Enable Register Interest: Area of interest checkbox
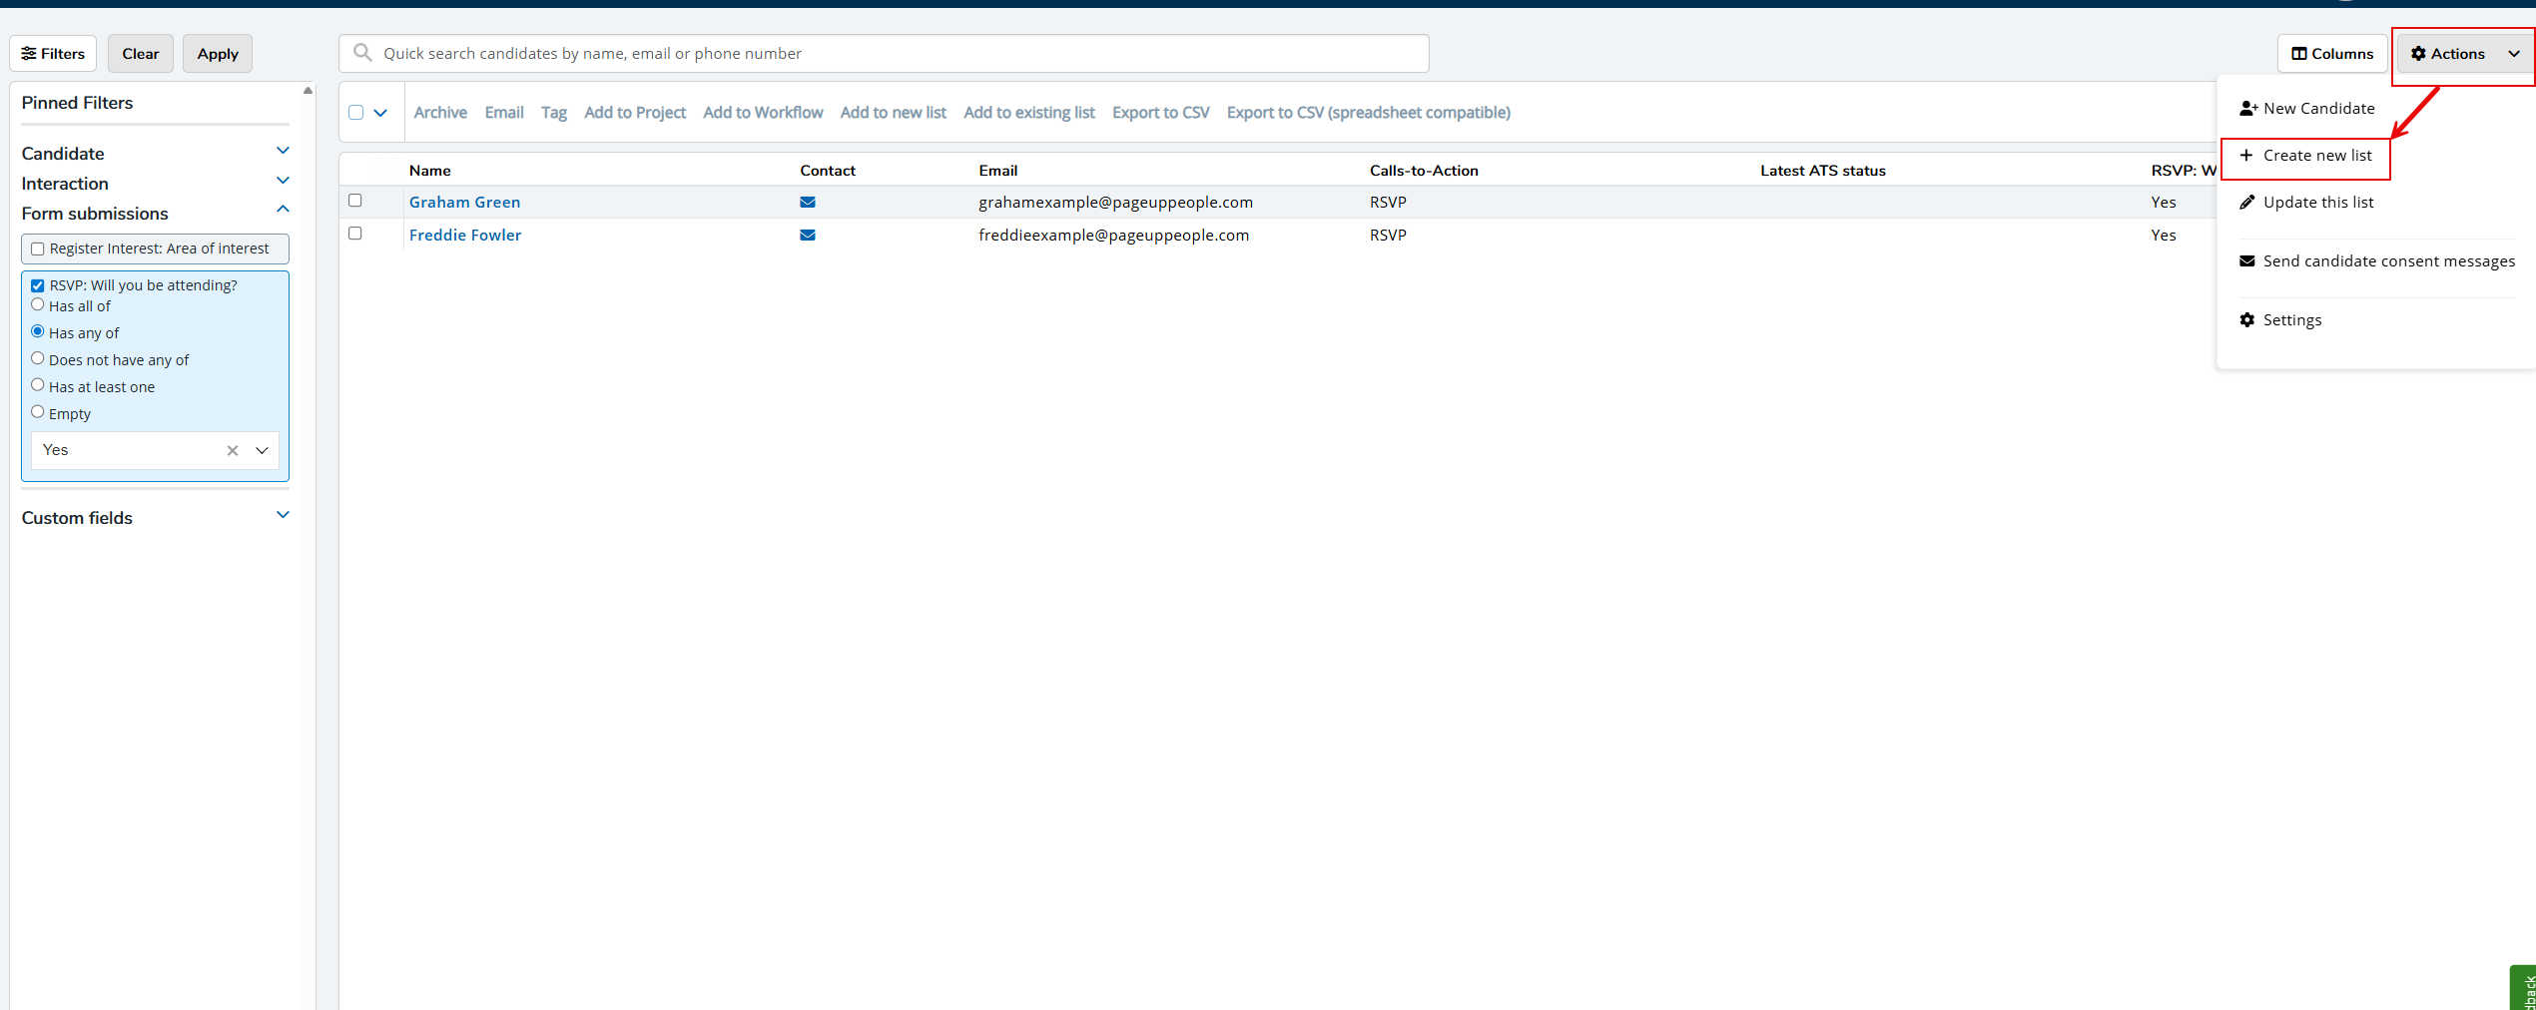 click(38, 250)
